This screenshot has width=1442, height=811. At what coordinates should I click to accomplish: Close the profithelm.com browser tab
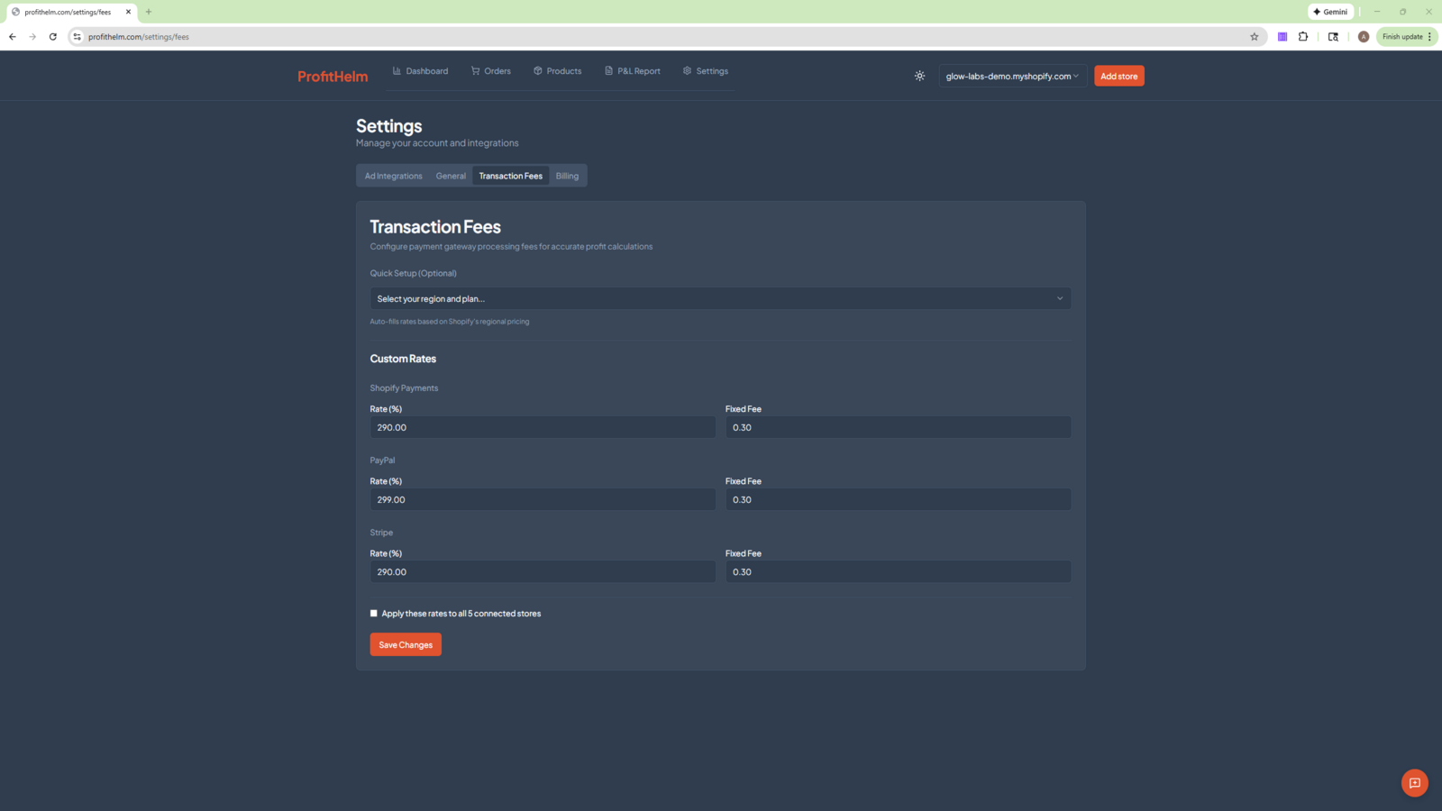click(128, 12)
